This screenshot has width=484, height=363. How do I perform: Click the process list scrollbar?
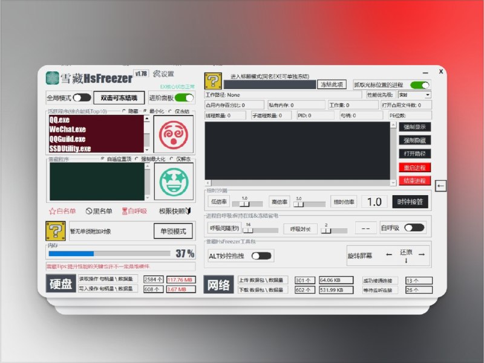tap(147, 136)
